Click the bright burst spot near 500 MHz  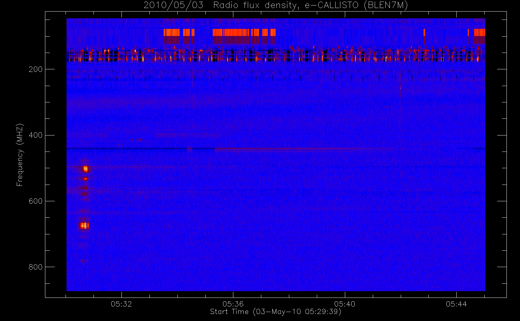tap(85, 169)
